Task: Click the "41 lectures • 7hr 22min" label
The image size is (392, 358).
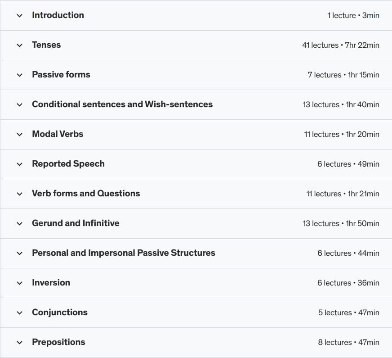Action: pos(340,45)
